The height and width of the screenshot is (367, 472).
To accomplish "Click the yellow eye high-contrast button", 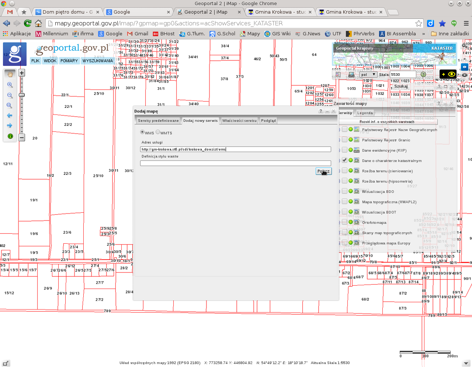I will (x=448, y=74).
